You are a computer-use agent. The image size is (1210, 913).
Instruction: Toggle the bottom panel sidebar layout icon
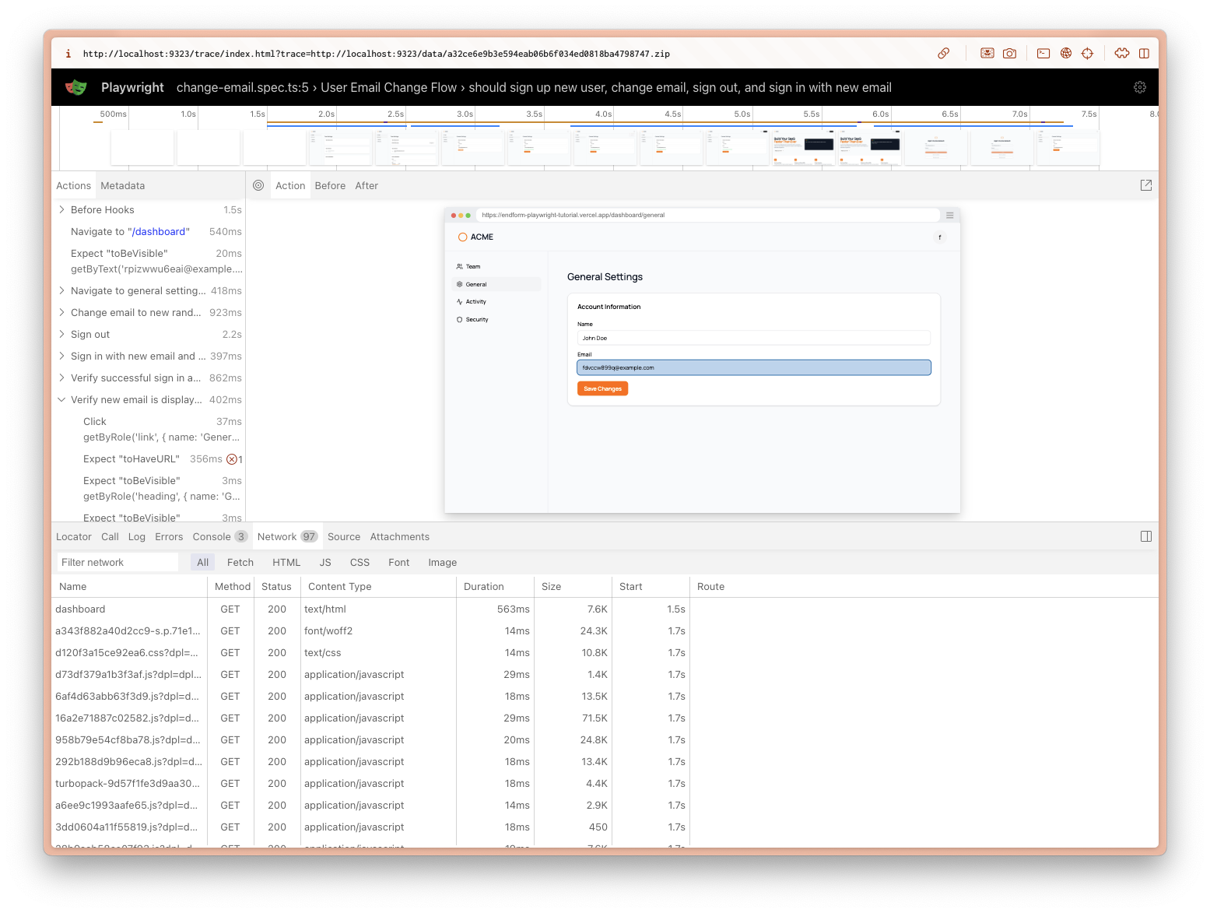pyautogui.click(x=1145, y=536)
